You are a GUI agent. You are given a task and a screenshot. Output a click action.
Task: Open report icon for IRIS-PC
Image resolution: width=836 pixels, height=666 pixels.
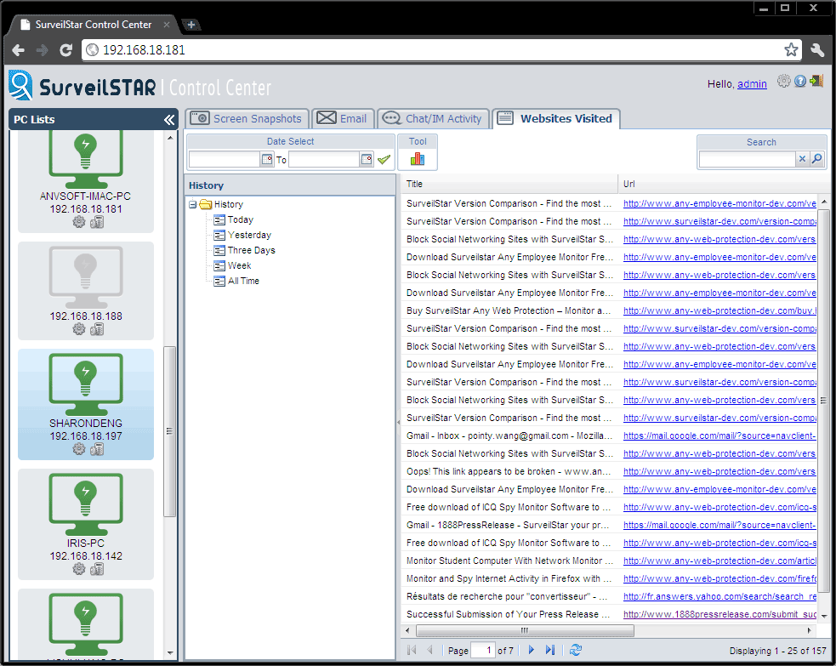97,569
